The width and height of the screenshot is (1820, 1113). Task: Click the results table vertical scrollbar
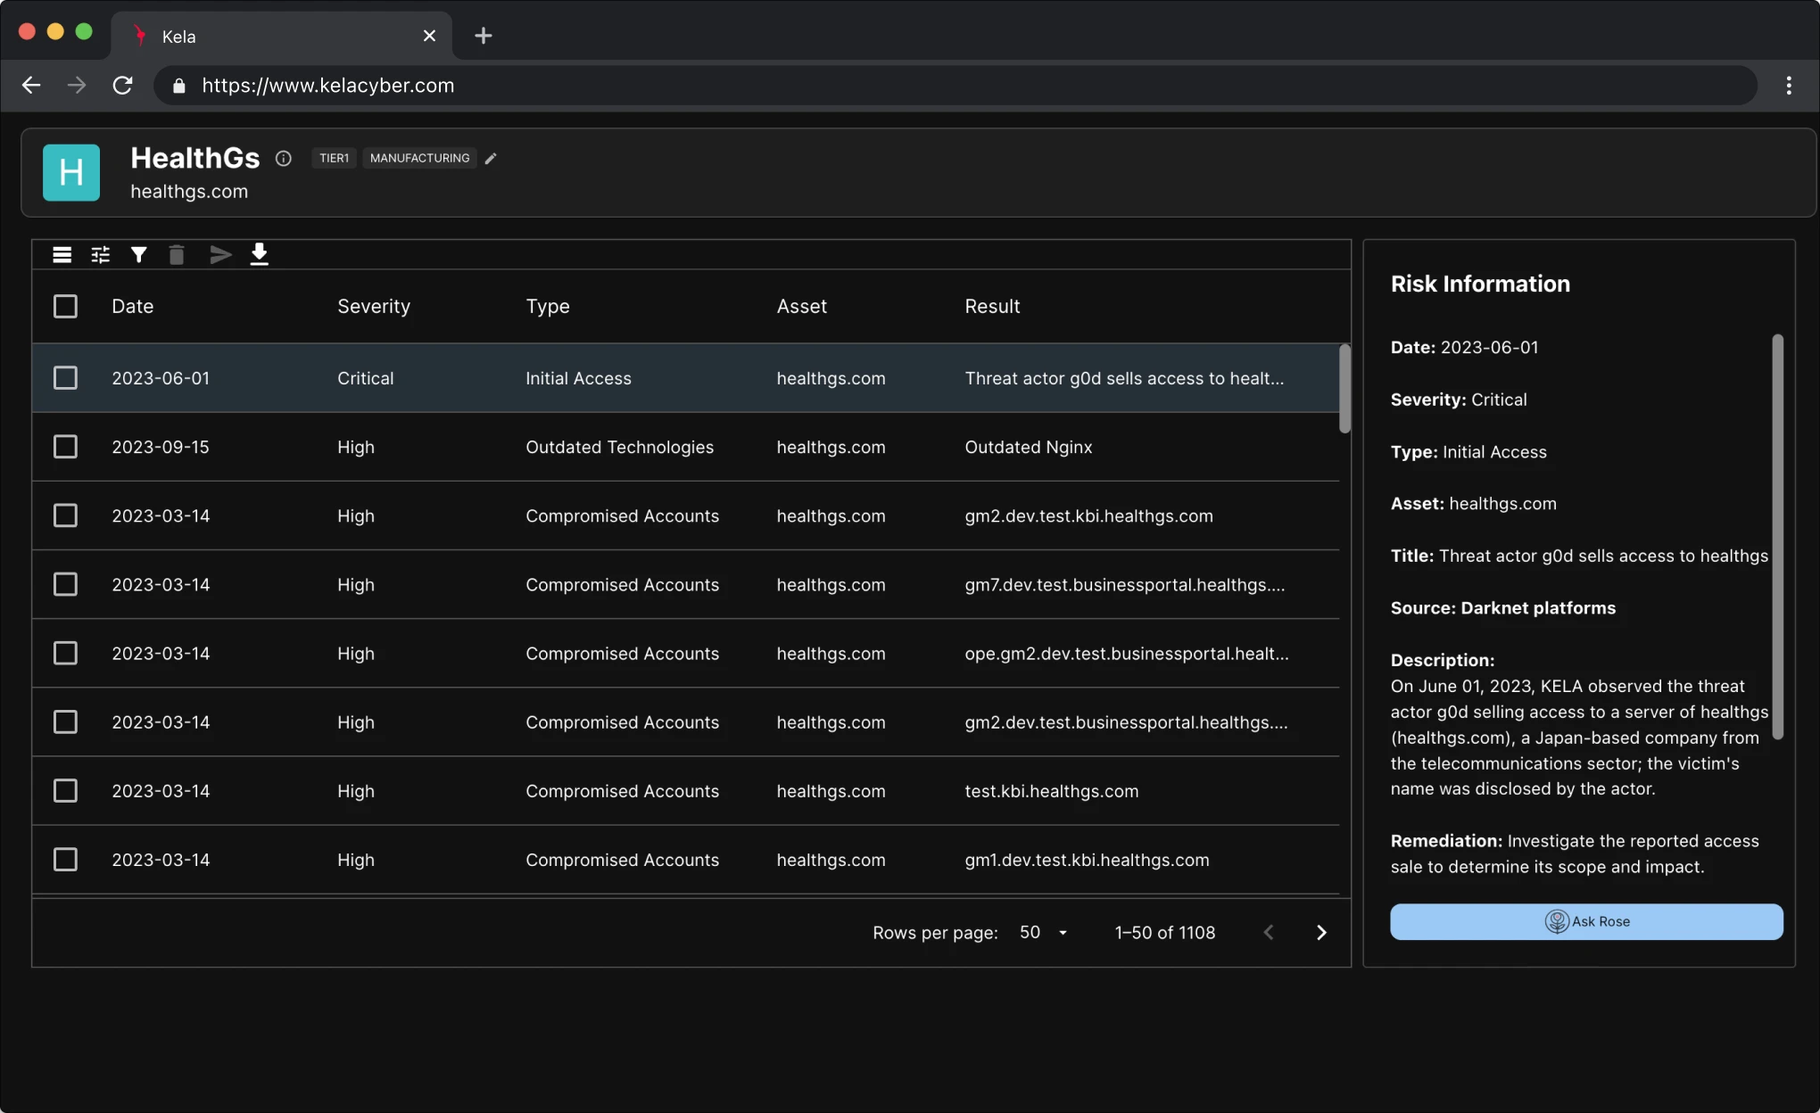click(1344, 389)
